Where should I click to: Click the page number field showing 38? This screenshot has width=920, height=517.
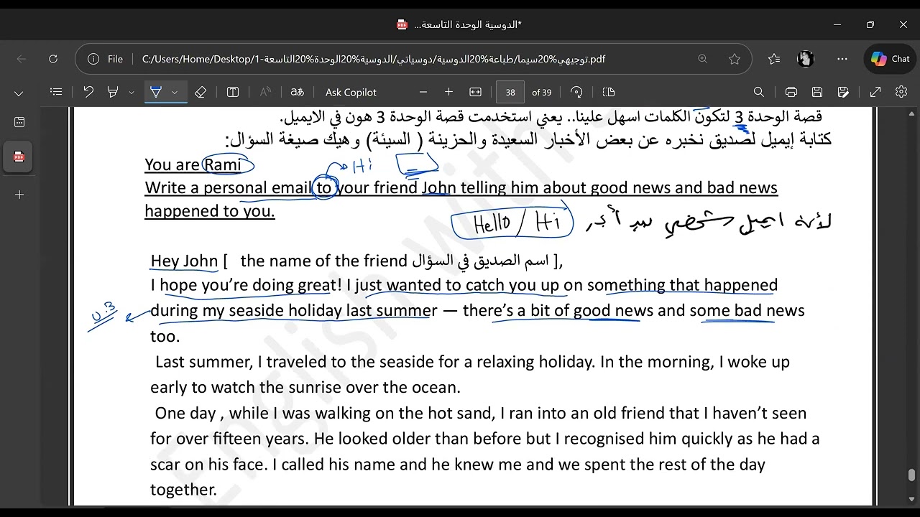point(510,92)
